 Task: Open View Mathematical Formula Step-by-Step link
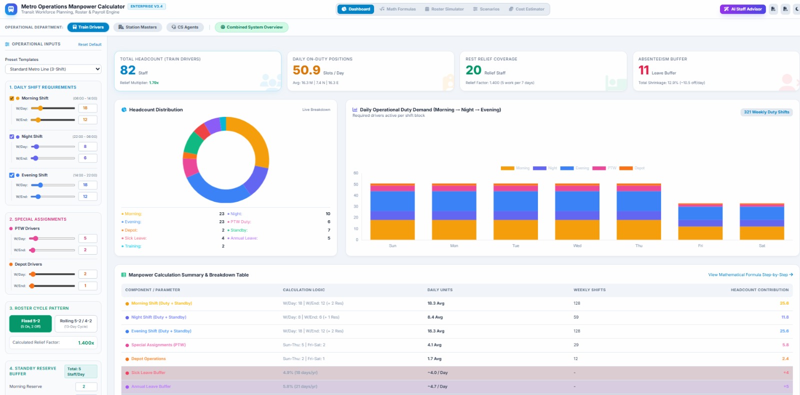click(750, 275)
